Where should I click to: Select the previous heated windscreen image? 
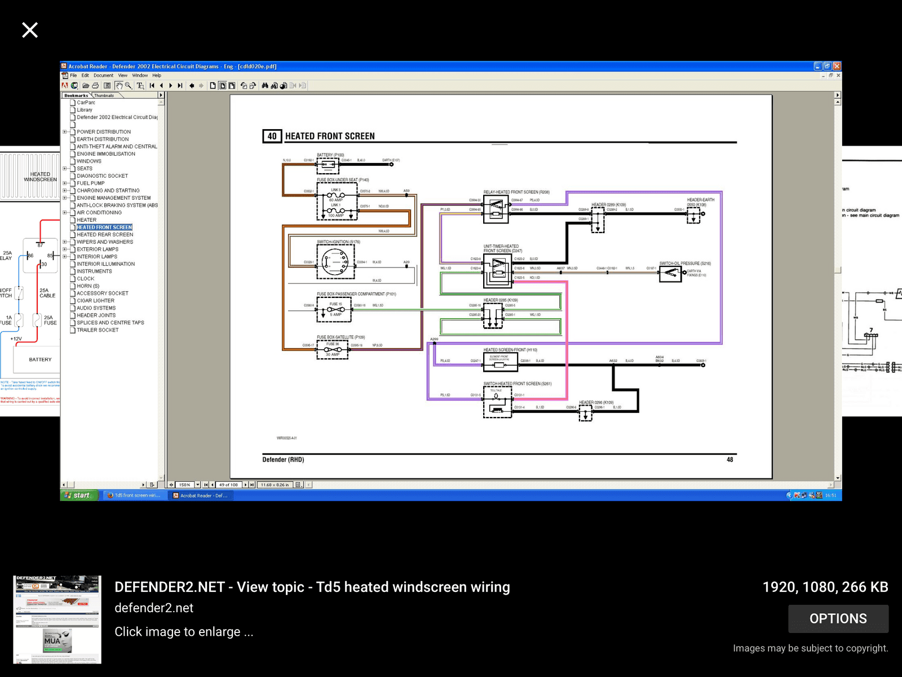[x=30, y=282]
